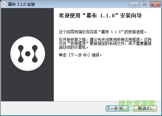Minimize the installer window

[134, 4]
